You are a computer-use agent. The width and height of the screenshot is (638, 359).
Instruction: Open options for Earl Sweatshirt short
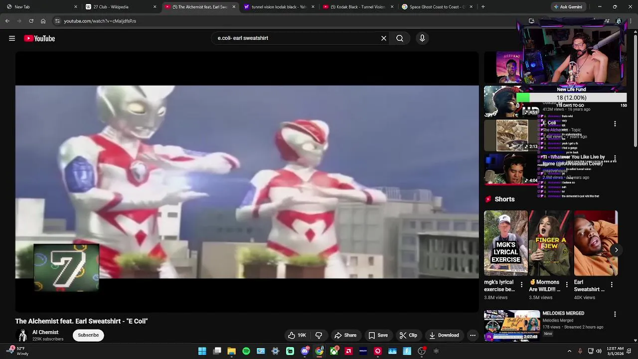pos(612,285)
